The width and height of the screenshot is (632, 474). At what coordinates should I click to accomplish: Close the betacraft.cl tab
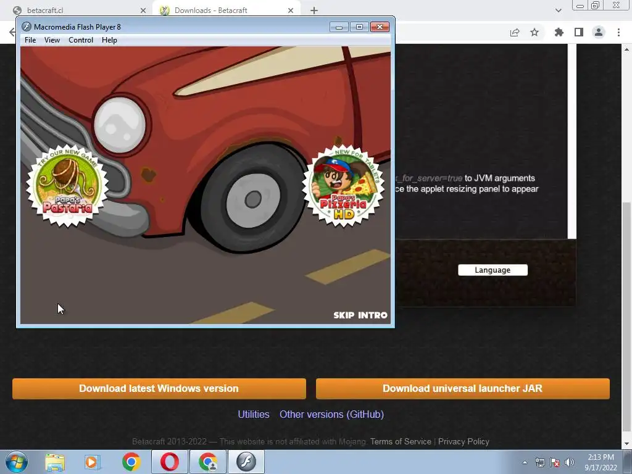[x=143, y=10]
